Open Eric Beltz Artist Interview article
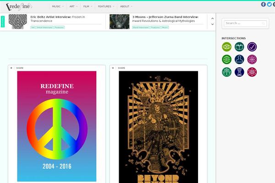The width and height of the screenshot is (275, 183). click(x=58, y=19)
